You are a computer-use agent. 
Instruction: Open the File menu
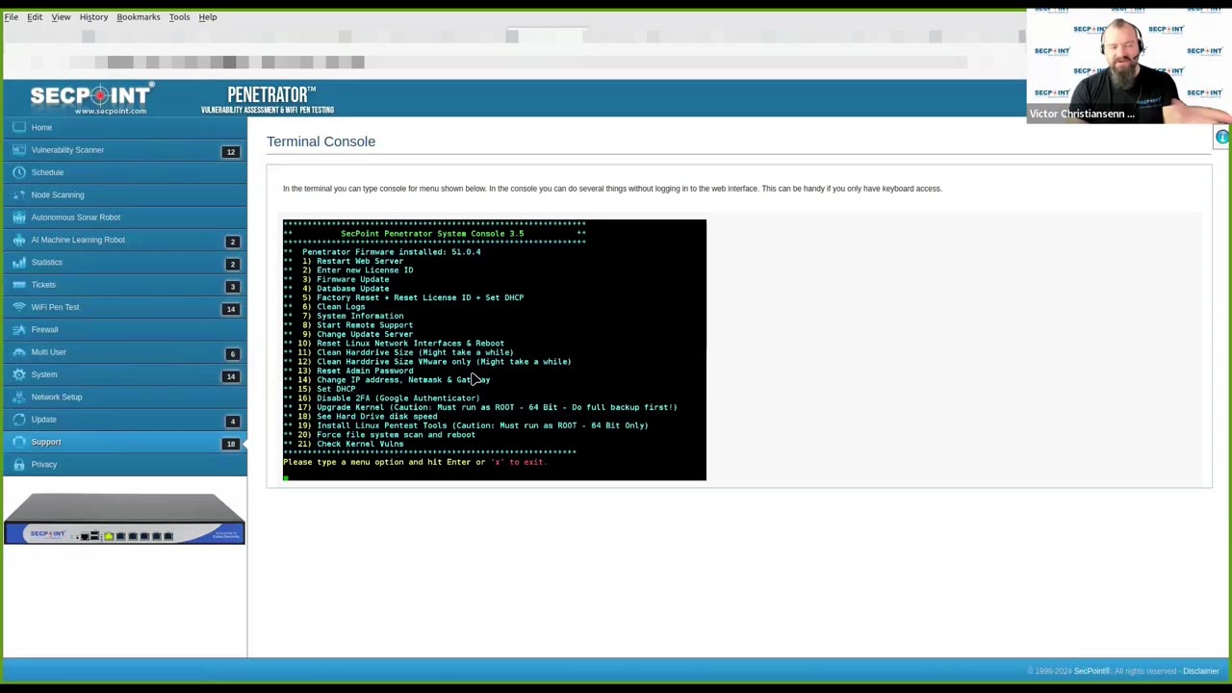pos(12,16)
